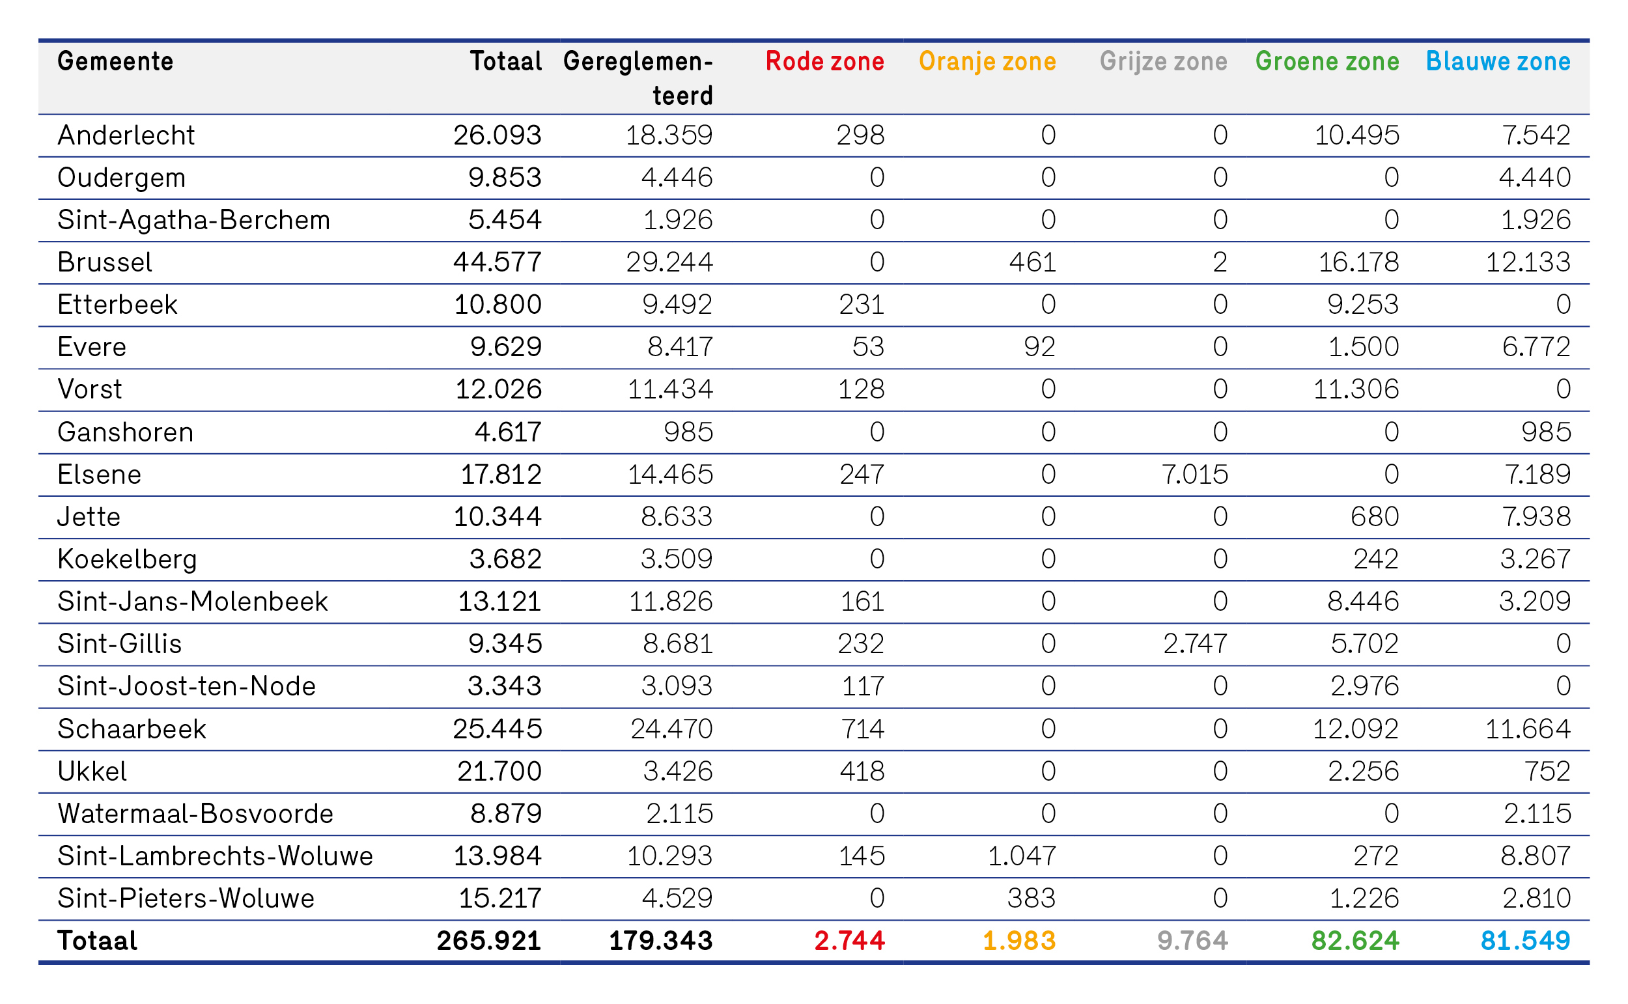
Task: Select the Oudergem row label
Action: pos(122,178)
